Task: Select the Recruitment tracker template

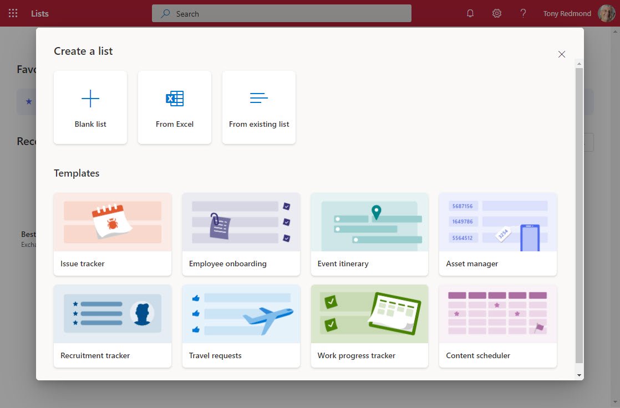Action: point(112,326)
